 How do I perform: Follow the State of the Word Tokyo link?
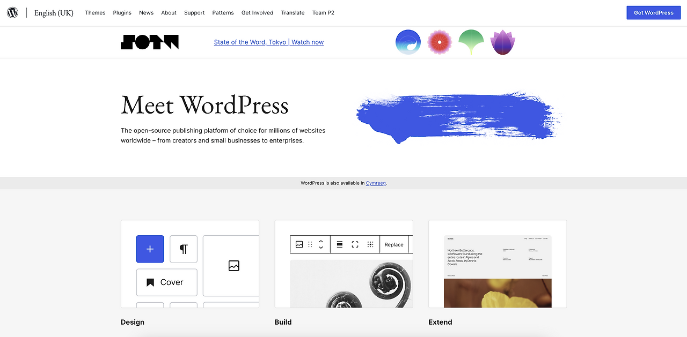click(268, 42)
